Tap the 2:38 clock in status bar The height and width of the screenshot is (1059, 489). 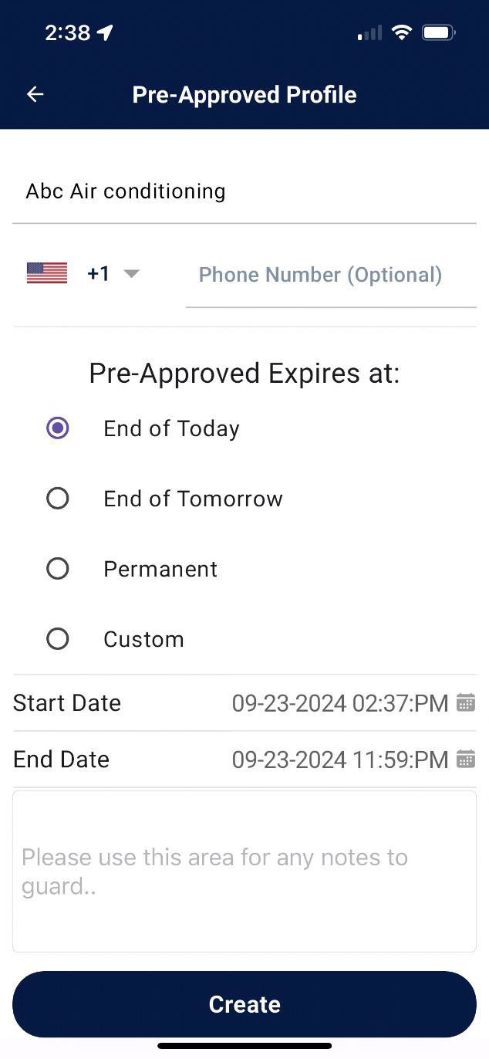point(68,32)
